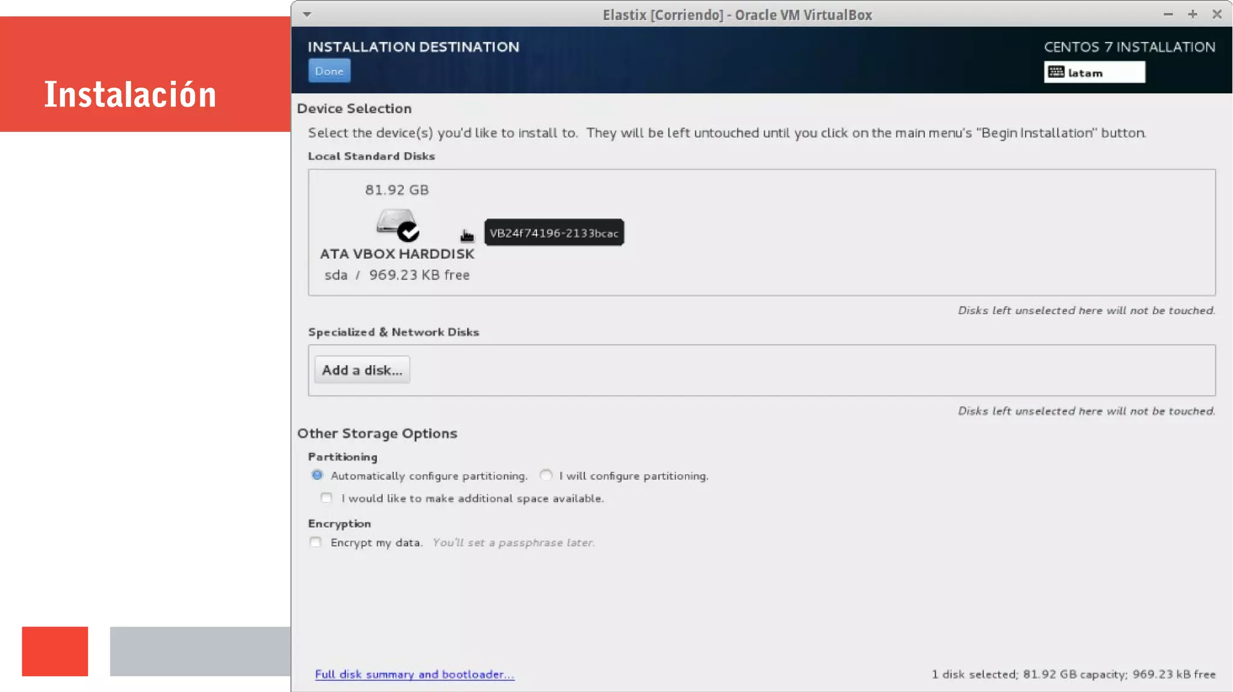Viewport: 1233px width, 692px height.
Task: Open the VirtualBox window menu arrow
Action: tap(307, 14)
